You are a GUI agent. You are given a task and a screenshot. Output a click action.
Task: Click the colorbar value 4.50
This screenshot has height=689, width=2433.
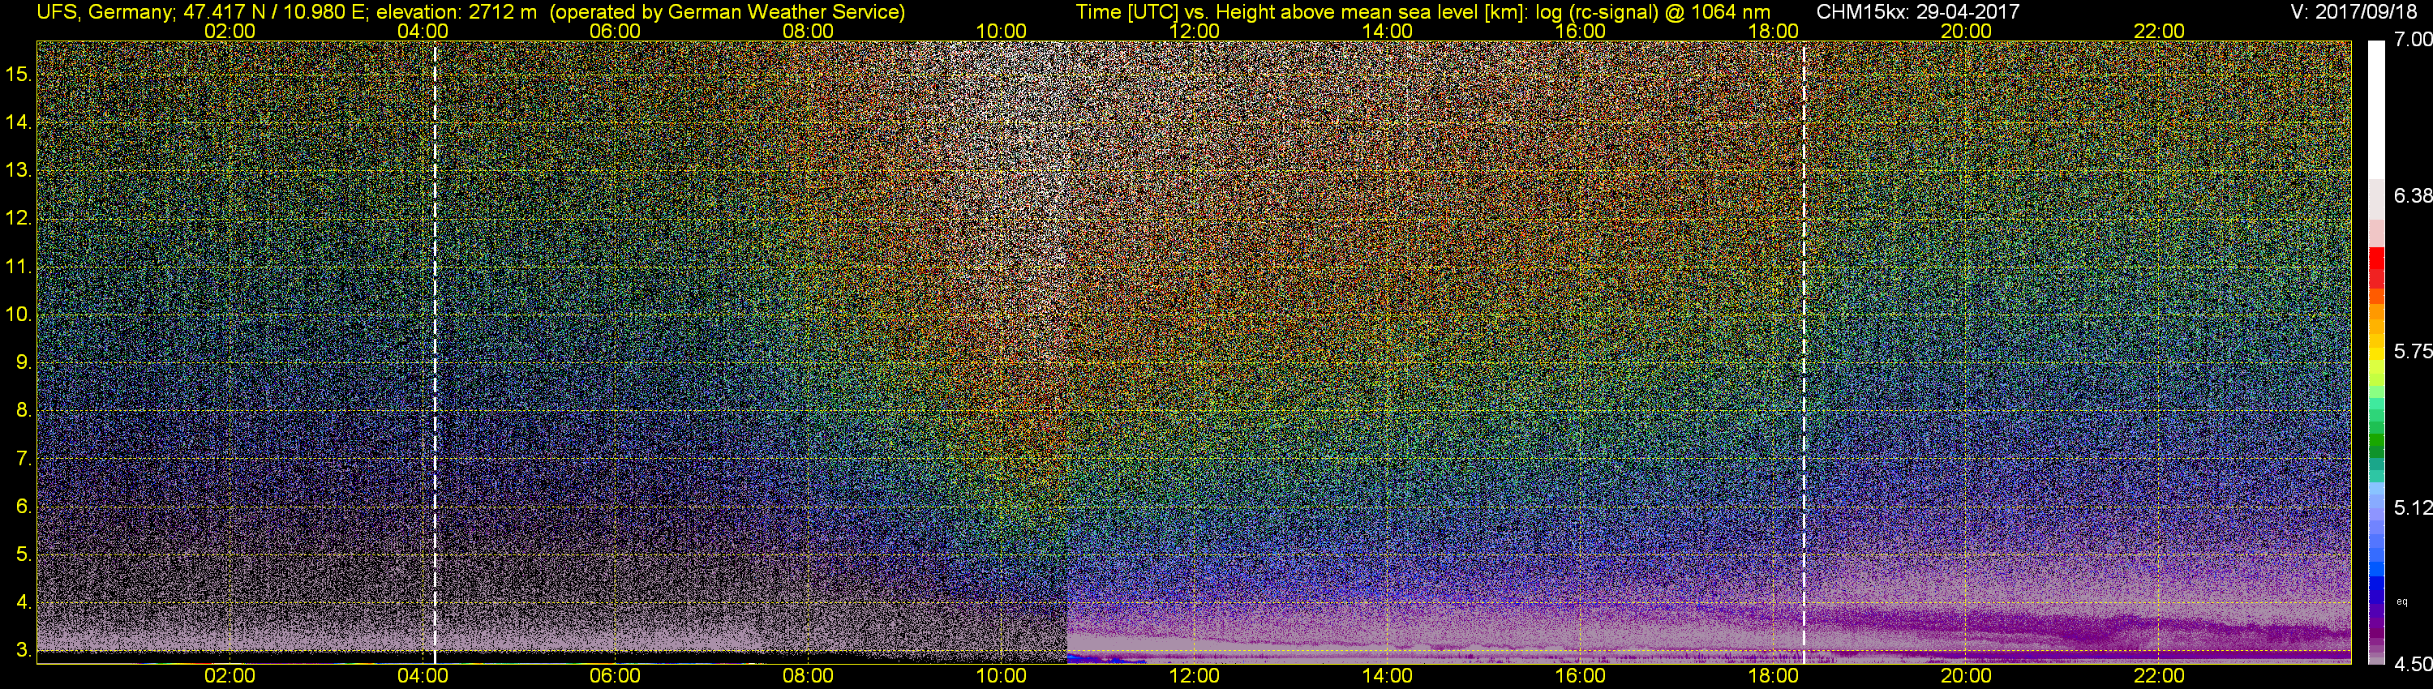click(2412, 665)
